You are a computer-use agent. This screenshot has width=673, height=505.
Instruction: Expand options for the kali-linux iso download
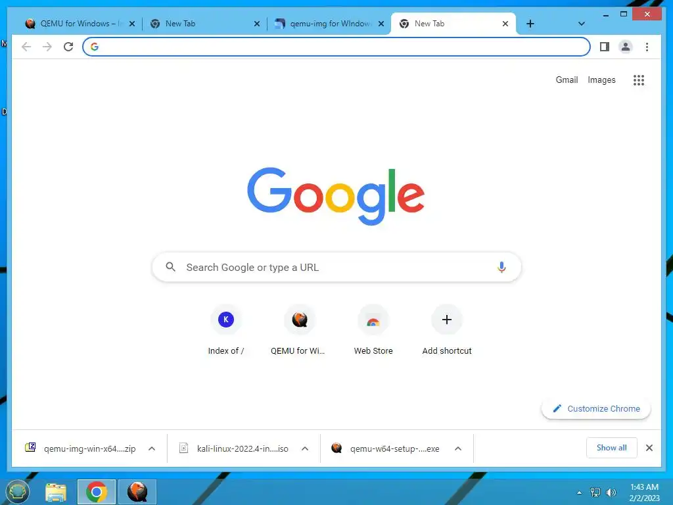pos(305,448)
